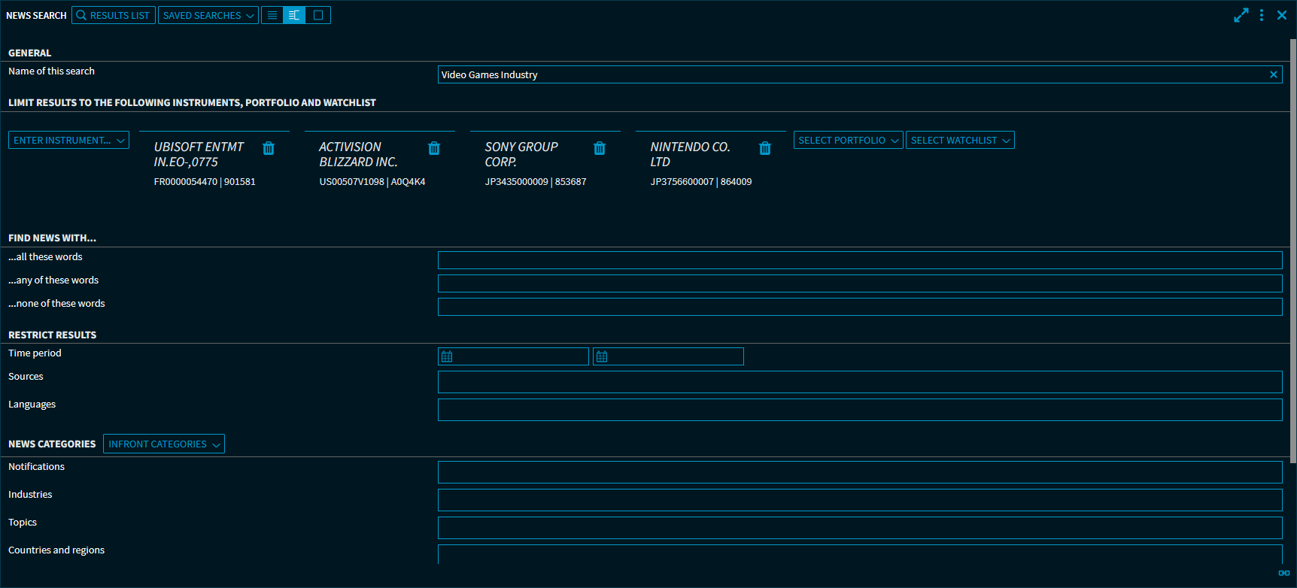Switch to the single pane view layout
This screenshot has height=588, width=1297.
(318, 15)
